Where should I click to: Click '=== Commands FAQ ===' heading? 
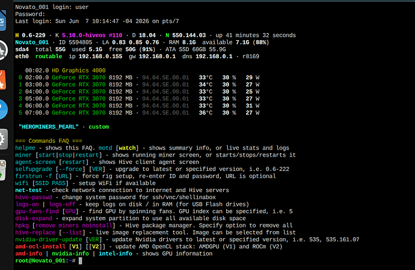pyautogui.click(x=49, y=141)
